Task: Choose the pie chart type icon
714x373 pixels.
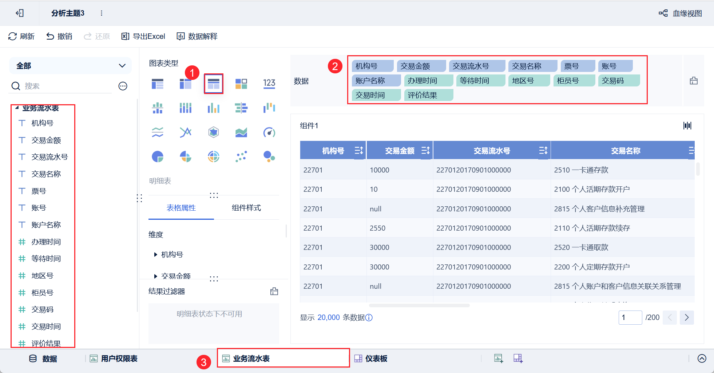Action: [x=158, y=157]
